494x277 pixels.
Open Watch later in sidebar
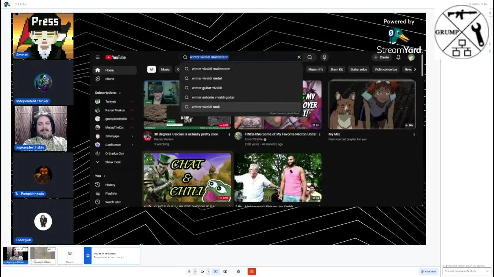115,202
